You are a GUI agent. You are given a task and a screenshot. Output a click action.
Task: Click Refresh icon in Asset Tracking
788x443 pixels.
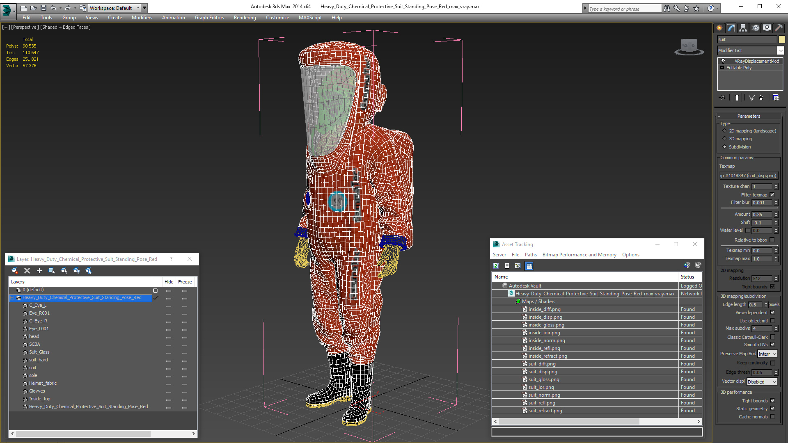496,266
